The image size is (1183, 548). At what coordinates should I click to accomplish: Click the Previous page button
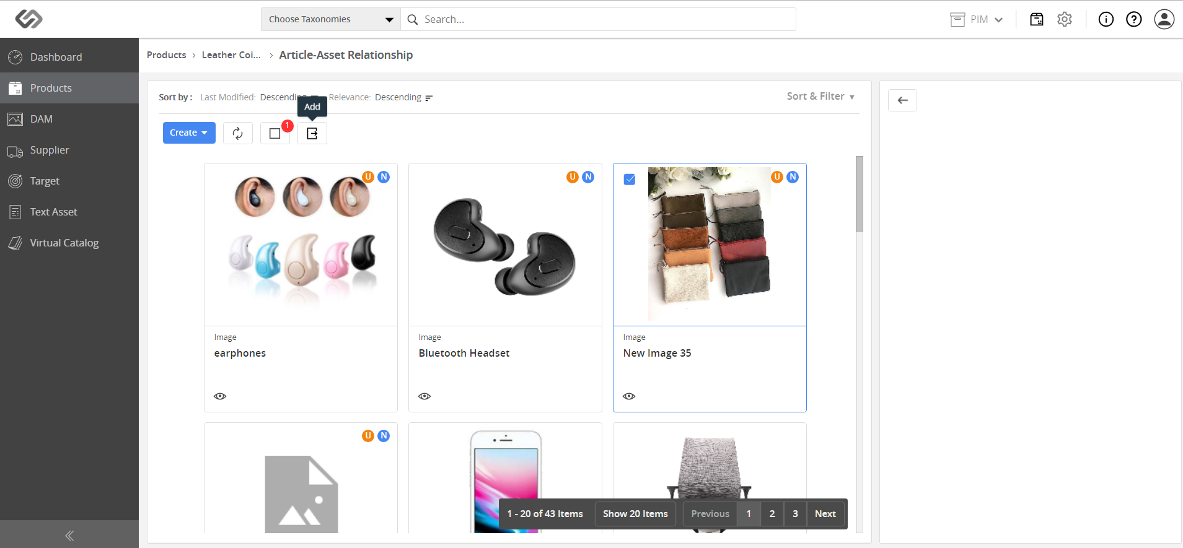point(710,514)
